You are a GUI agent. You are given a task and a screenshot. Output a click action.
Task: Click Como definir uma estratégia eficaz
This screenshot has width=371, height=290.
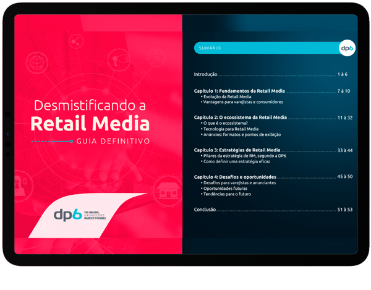237,161
